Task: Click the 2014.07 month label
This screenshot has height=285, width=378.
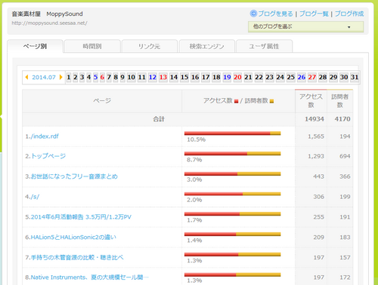Action: coord(44,77)
